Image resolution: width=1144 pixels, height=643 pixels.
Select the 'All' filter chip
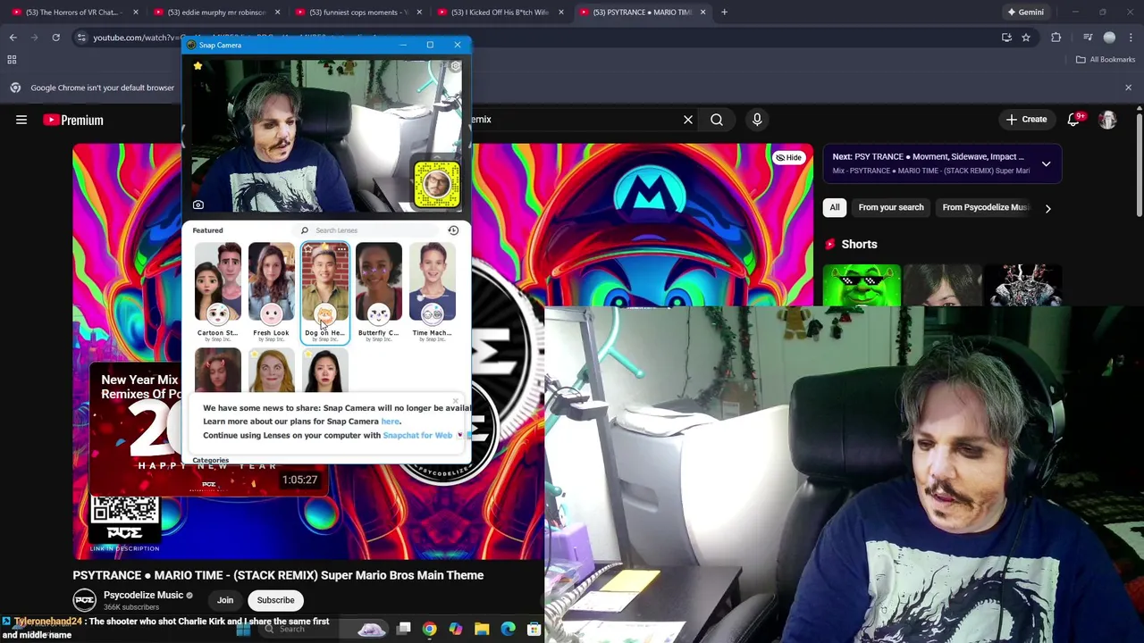tap(835, 207)
